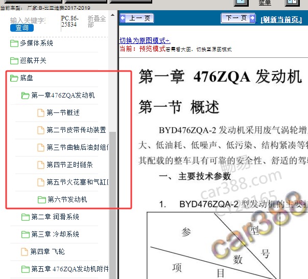This screenshot has width=308, height=279.
Task: Open 第四章 飞轮 page
Action: 48,251
